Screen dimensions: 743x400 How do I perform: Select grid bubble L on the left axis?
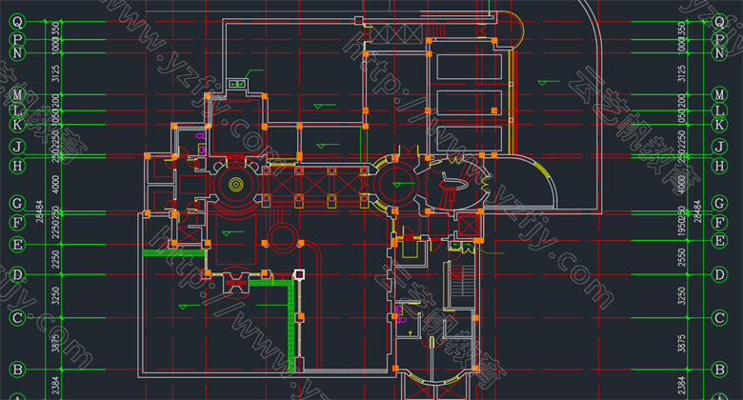point(17,110)
